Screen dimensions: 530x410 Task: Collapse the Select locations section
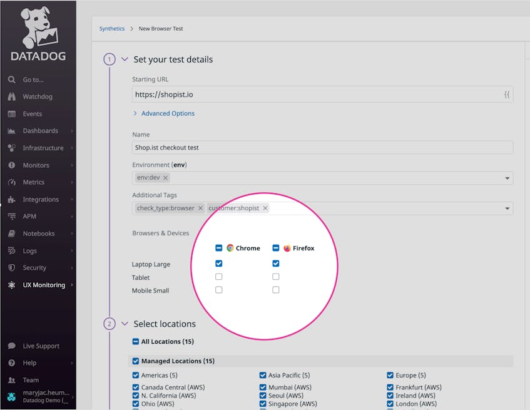[125, 324]
